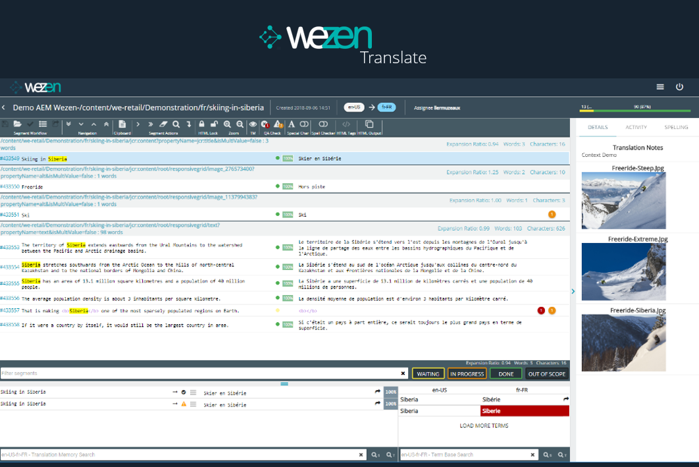
Task: Go to previous segment using up chevron
Action: click(93, 124)
